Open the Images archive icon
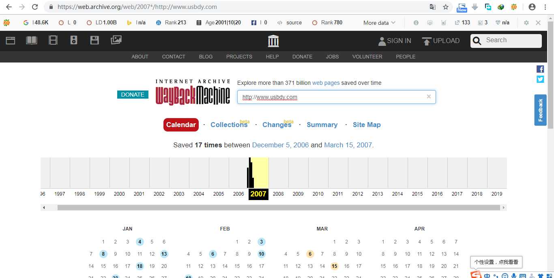The width and height of the screenshot is (554, 278). 116,40
